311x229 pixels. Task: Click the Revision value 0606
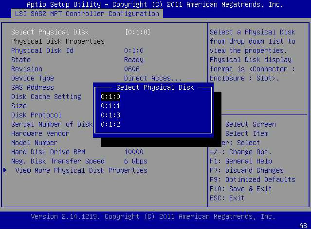click(132, 69)
